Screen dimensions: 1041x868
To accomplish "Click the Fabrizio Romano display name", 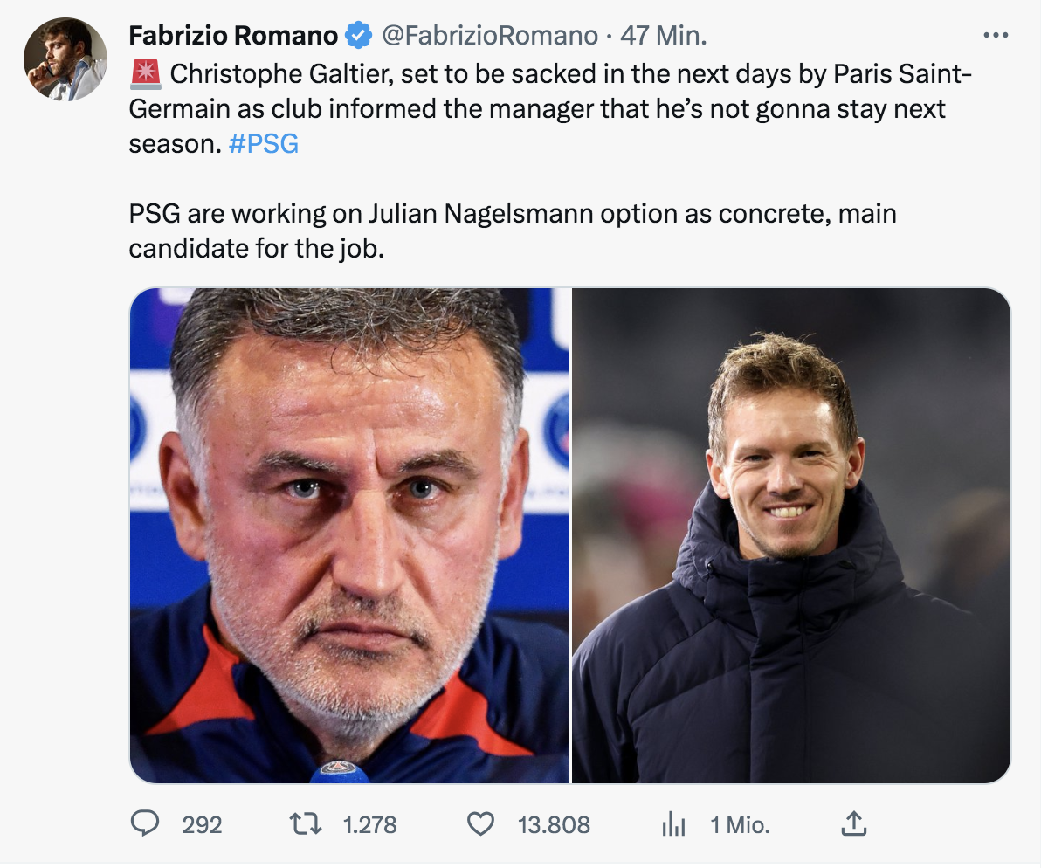I will click(x=232, y=36).
